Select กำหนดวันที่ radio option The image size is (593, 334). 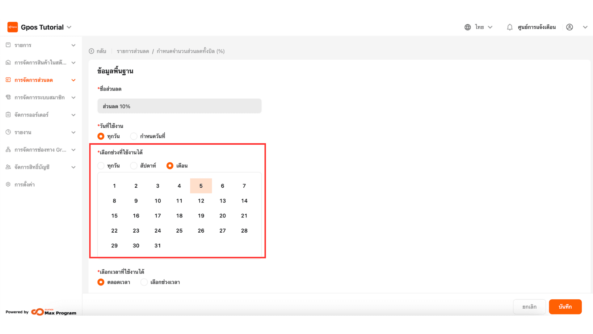coord(134,136)
